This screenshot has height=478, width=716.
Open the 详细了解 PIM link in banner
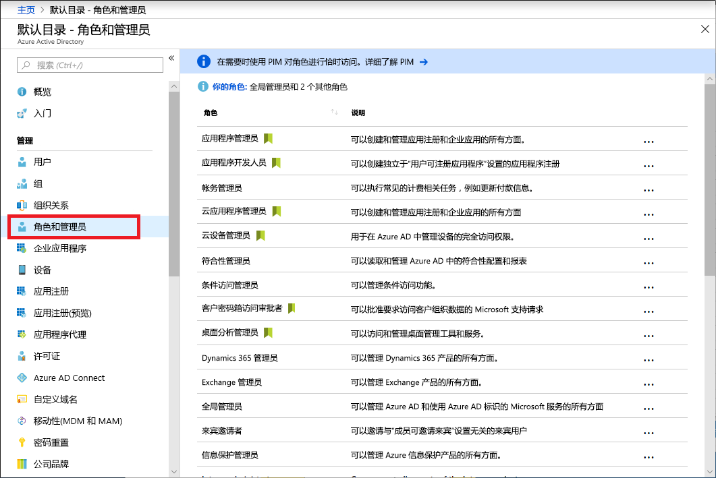point(389,62)
